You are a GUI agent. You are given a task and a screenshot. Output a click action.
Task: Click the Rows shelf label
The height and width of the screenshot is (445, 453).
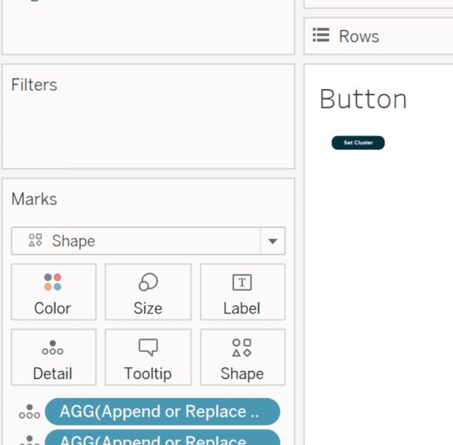pos(359,36)
